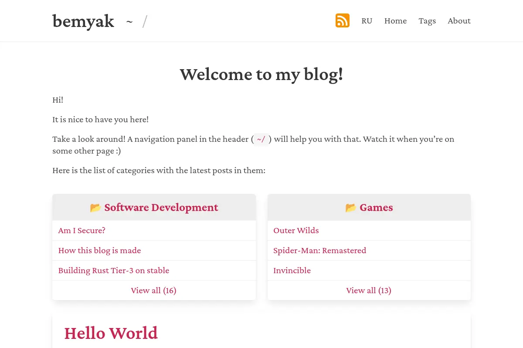The image size is (523, 348).
Task: Open the Hello World post title
Action: pos(111,333)
